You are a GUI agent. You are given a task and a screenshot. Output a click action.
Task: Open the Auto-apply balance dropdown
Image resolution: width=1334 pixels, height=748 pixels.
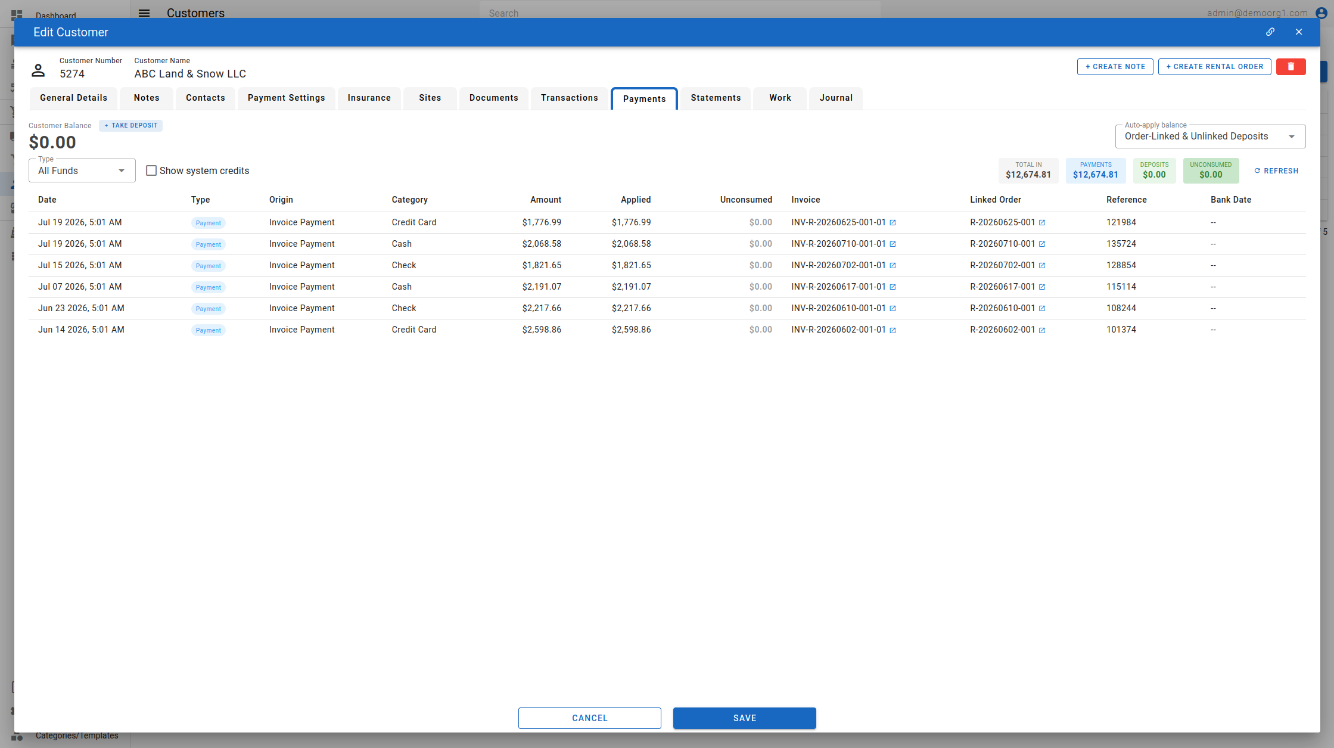[x=1210, y=136]
